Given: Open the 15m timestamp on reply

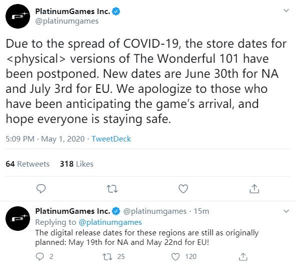Looking at the screenshot, I should [201, 211].
